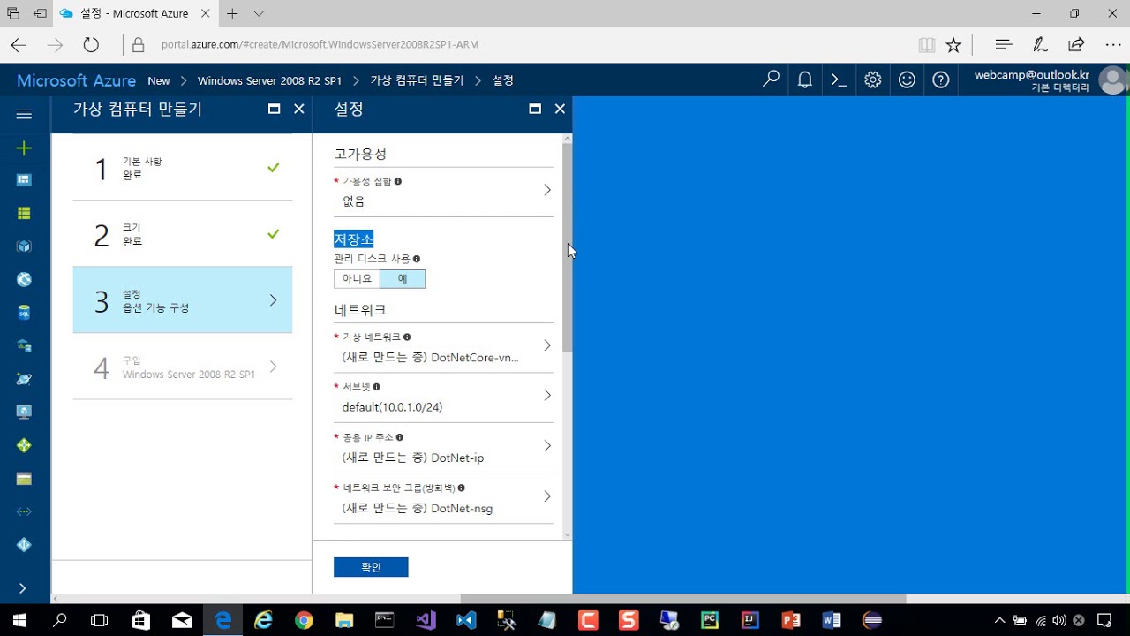Viewport: 1130px width, 636px height.
Task: Open the Dashboard icon in Azure sidebar
Action: click(x=24, y=180)
